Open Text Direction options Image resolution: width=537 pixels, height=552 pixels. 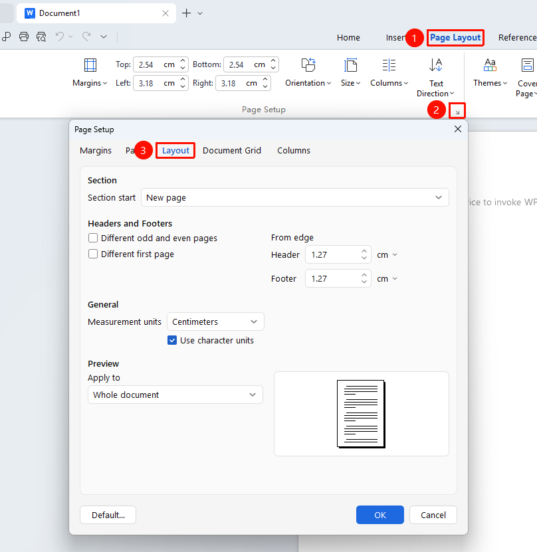click(435, 78)
